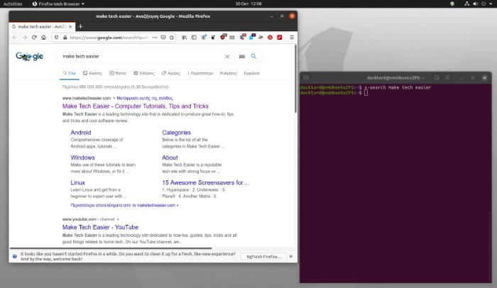Open Google on-screen keyboard icon
Viewport: 497px width, 288px height.
point(242,57)
